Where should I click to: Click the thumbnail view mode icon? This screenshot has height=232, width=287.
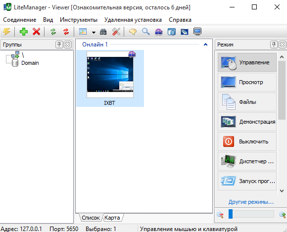83,32
